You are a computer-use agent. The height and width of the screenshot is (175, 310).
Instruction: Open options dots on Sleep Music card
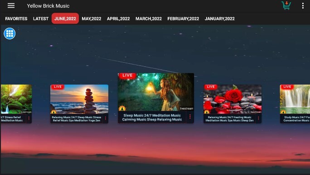(190, 117)
